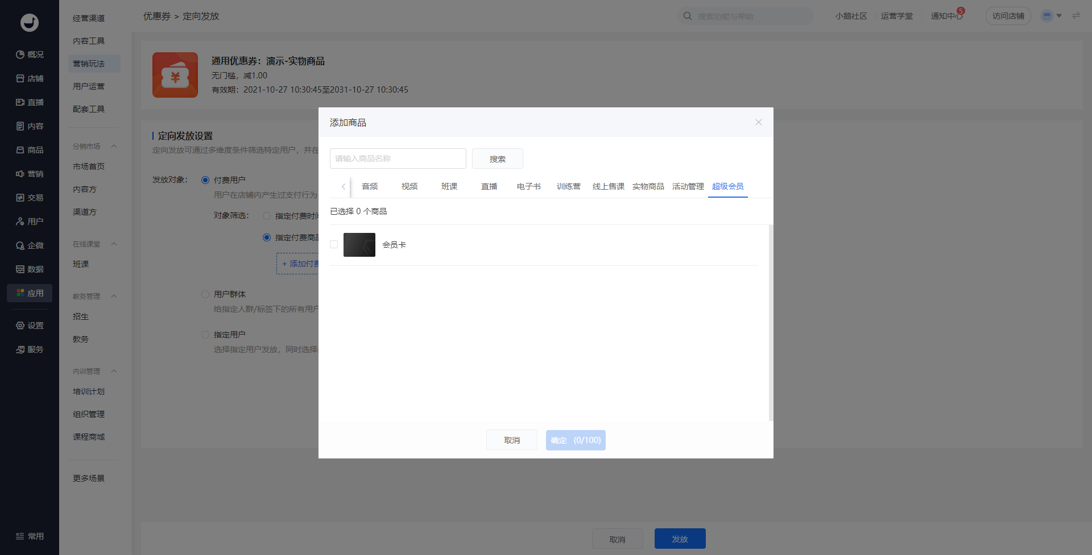
Task: Click the 搜索 button in dialog
Action: (x=497, y=159)
